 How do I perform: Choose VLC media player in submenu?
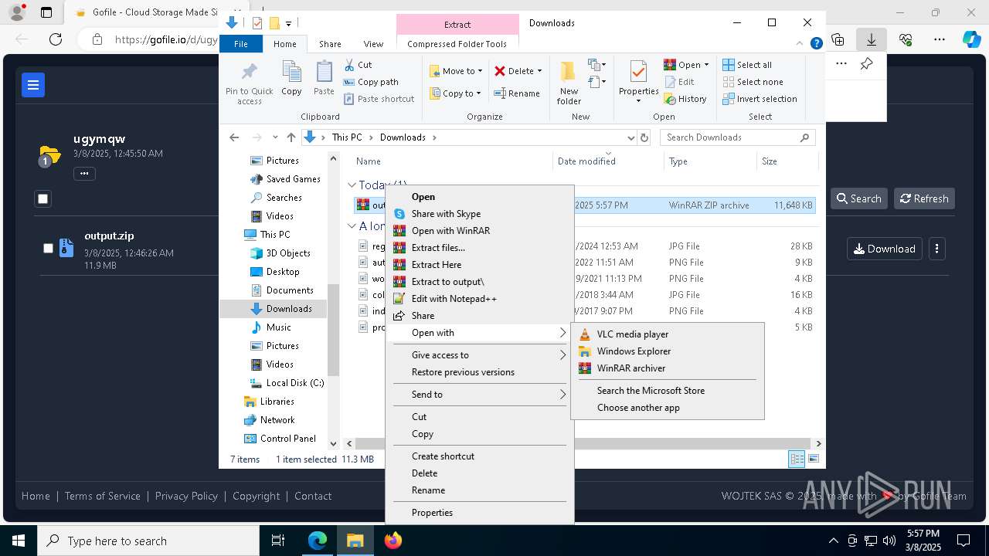tap(633, 334)
